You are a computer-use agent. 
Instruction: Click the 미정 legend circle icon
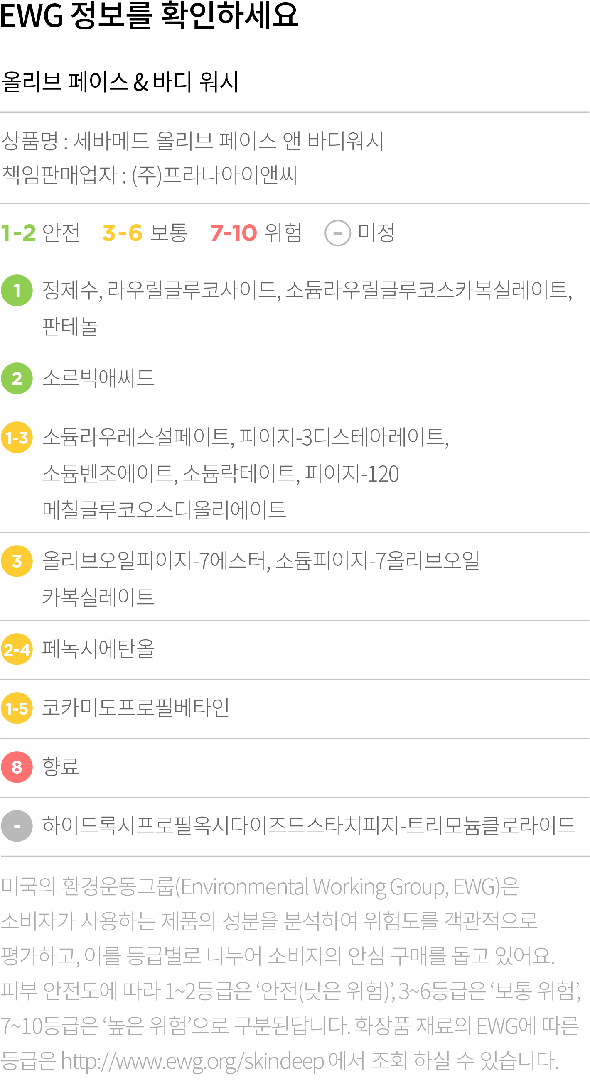[x=338, y=233]
